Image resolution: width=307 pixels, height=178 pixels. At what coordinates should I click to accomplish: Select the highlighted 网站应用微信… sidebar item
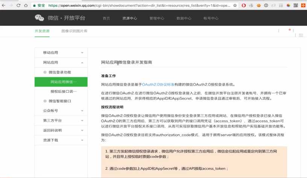click(61, 82)
